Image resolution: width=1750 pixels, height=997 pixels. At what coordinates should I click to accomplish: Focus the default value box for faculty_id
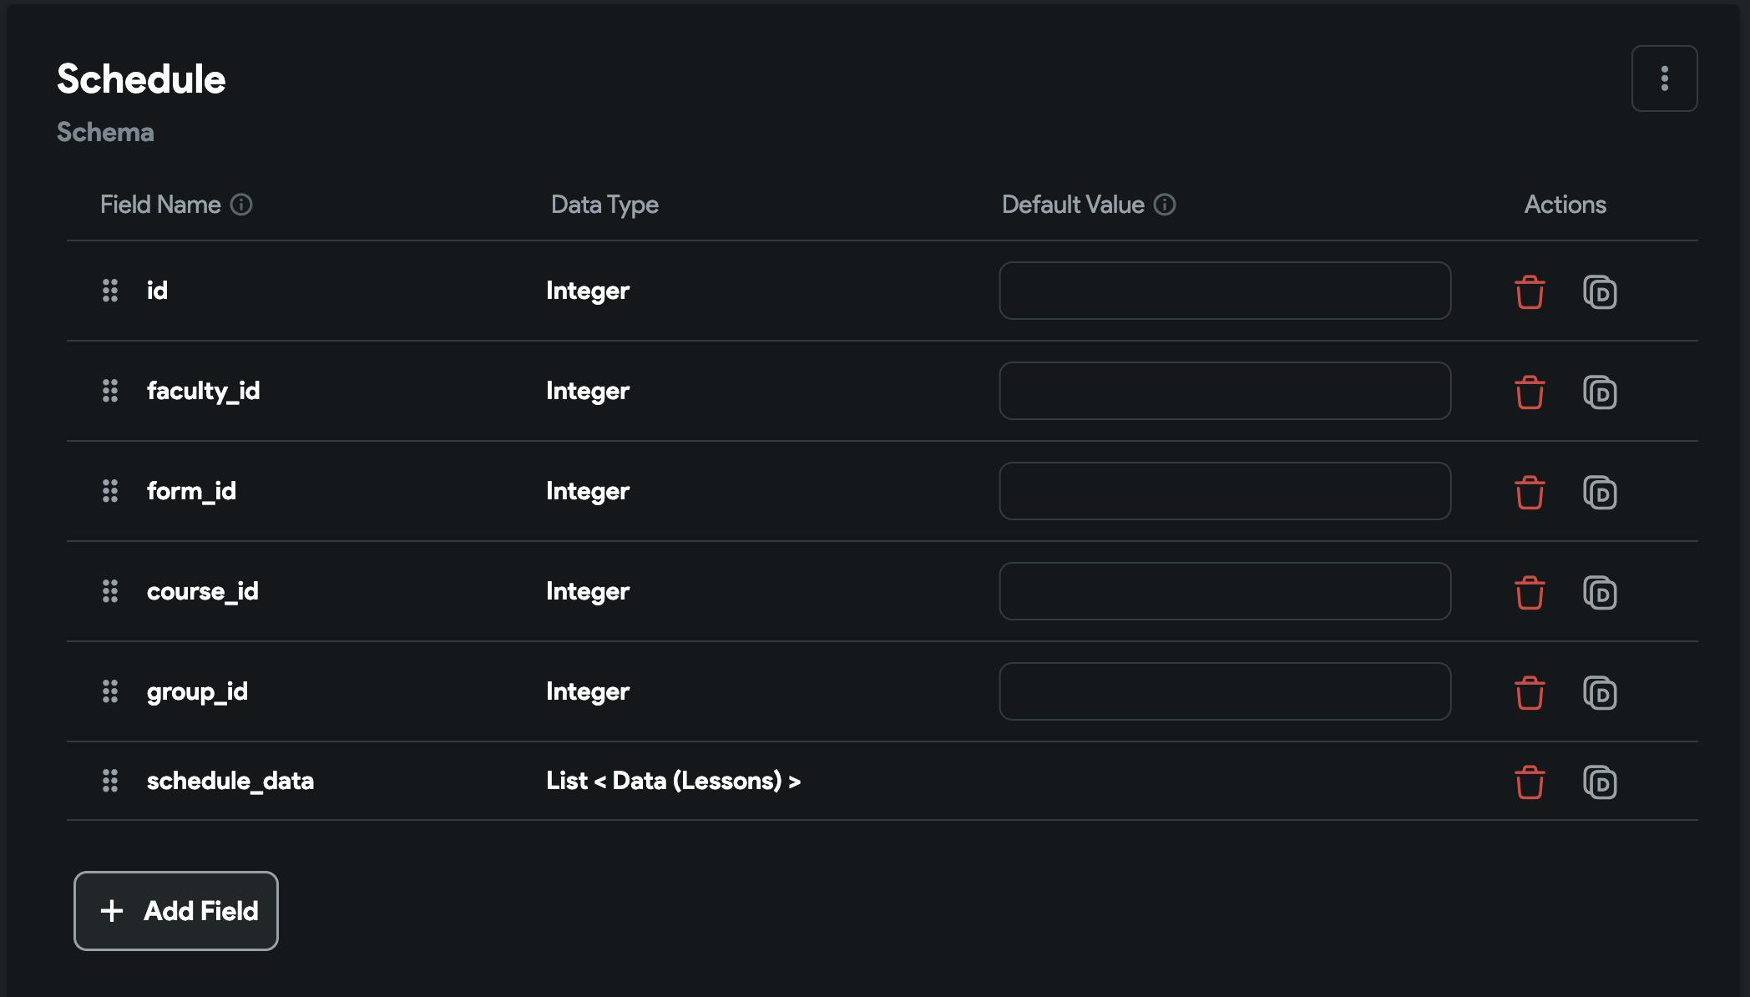pos(1225,391)
